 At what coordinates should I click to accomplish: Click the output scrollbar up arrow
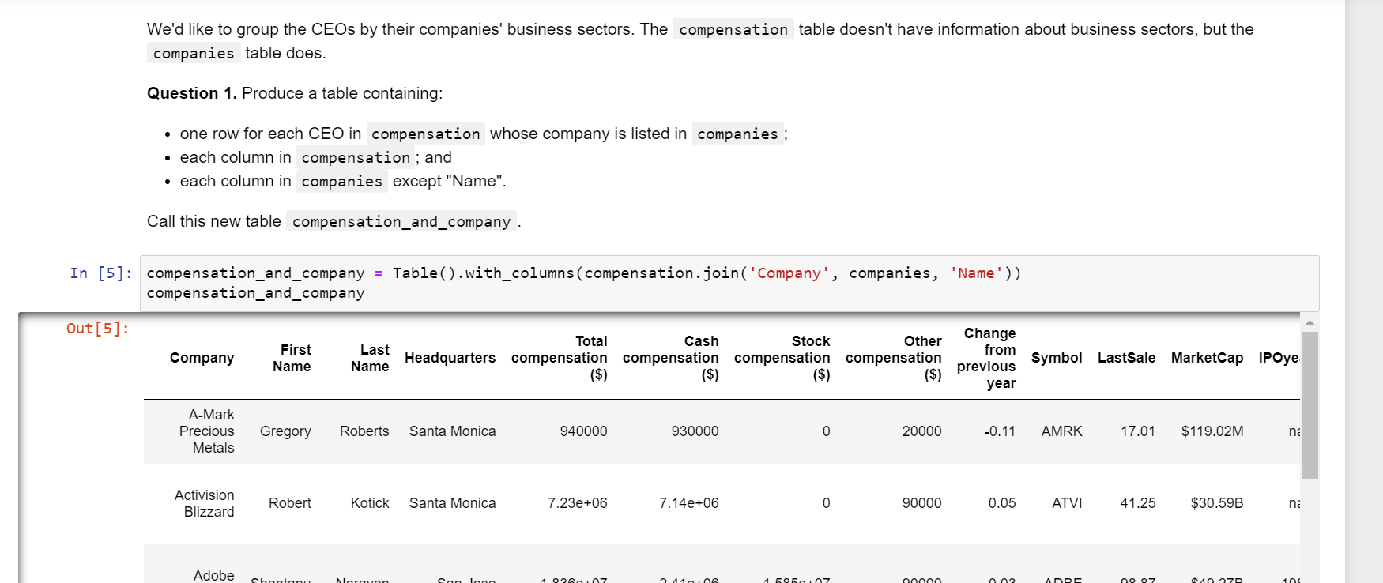tap(1310, 322)
